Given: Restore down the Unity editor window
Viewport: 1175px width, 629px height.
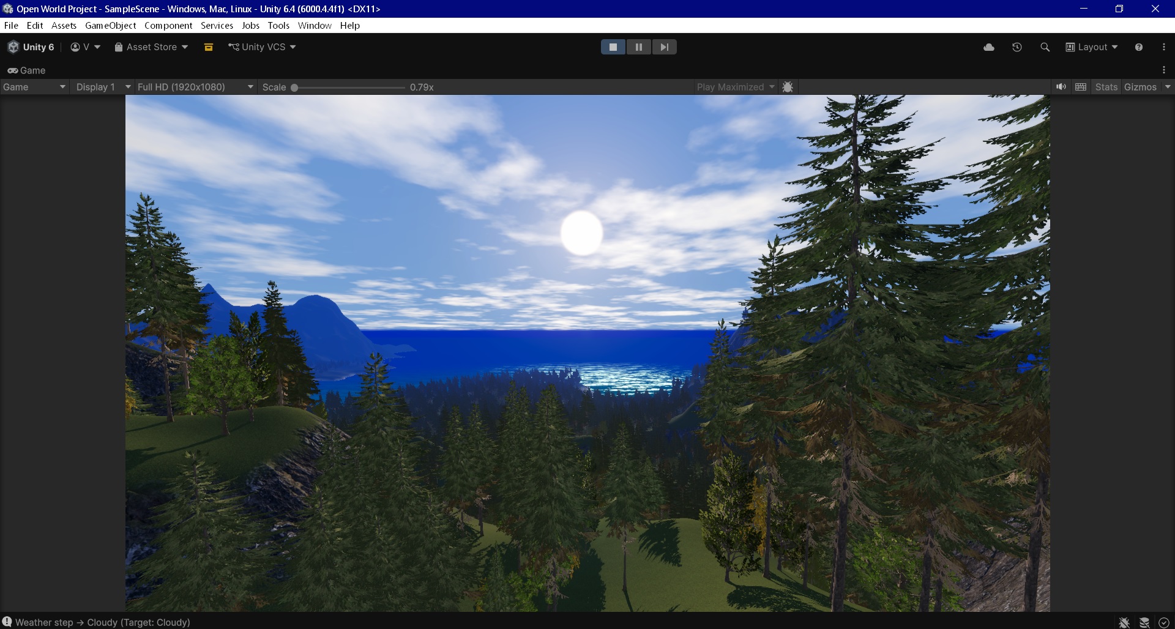Looking at the screenshot, I should (1119, 9).
